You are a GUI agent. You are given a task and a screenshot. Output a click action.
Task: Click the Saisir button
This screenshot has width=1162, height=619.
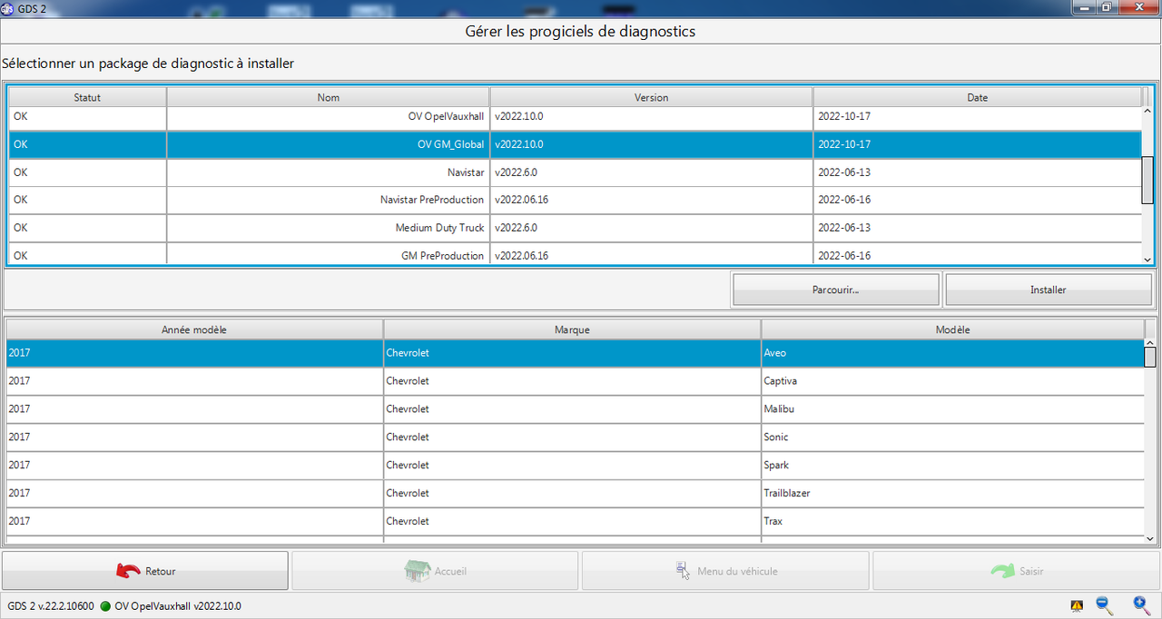click(x=1016, y=571)
